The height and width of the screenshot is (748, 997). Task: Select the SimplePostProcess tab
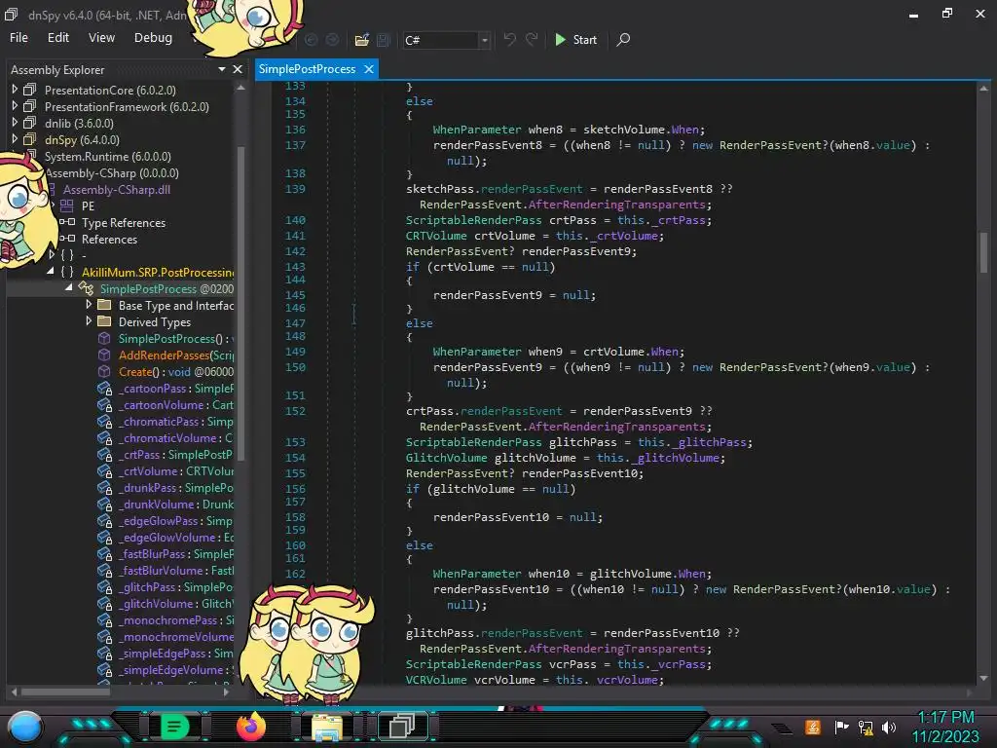307,69
